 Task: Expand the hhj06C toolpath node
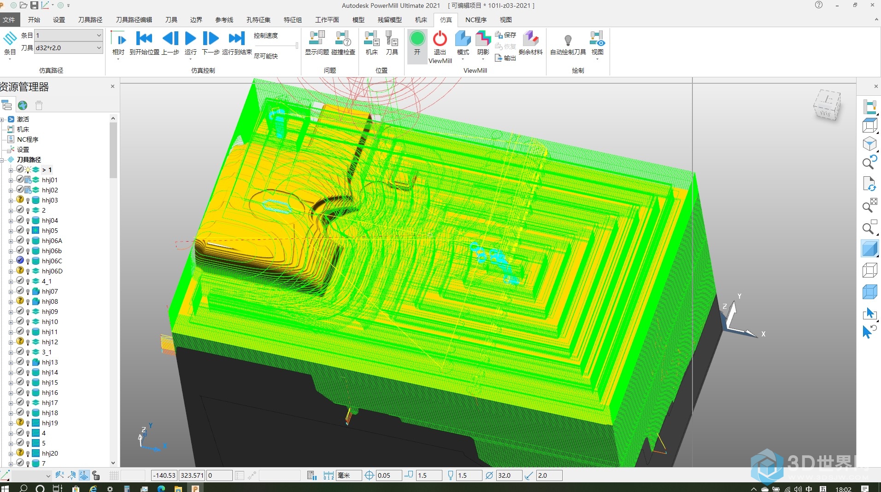tap(11, 261)
